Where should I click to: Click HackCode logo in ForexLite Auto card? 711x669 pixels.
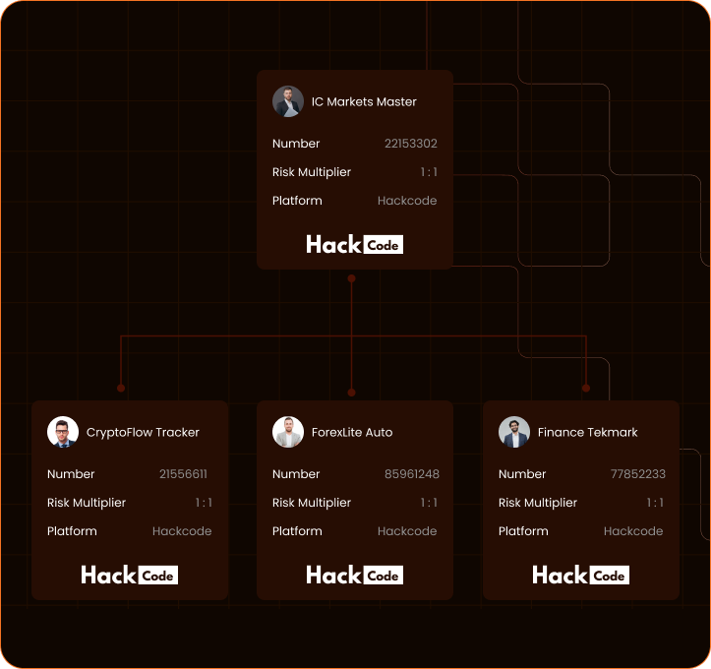click(355, 576)
